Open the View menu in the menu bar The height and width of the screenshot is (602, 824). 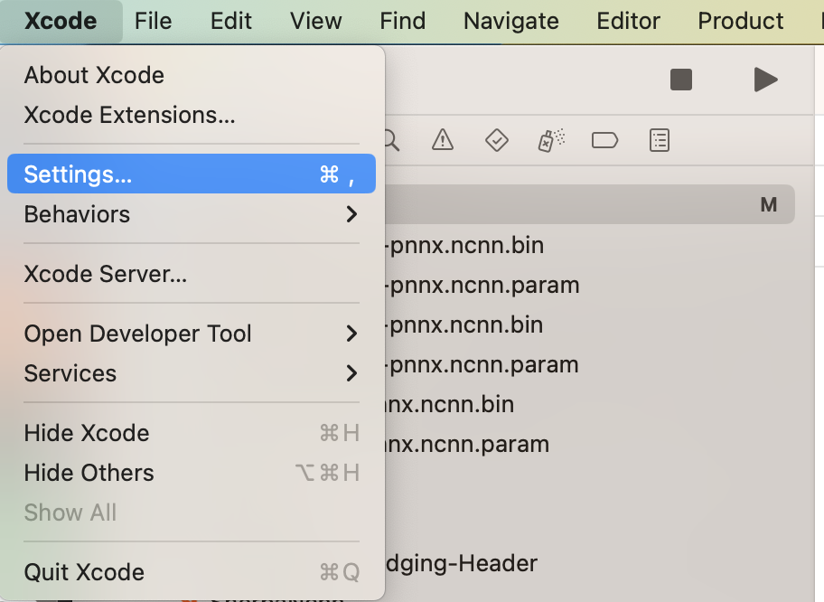tap(316, 21)
